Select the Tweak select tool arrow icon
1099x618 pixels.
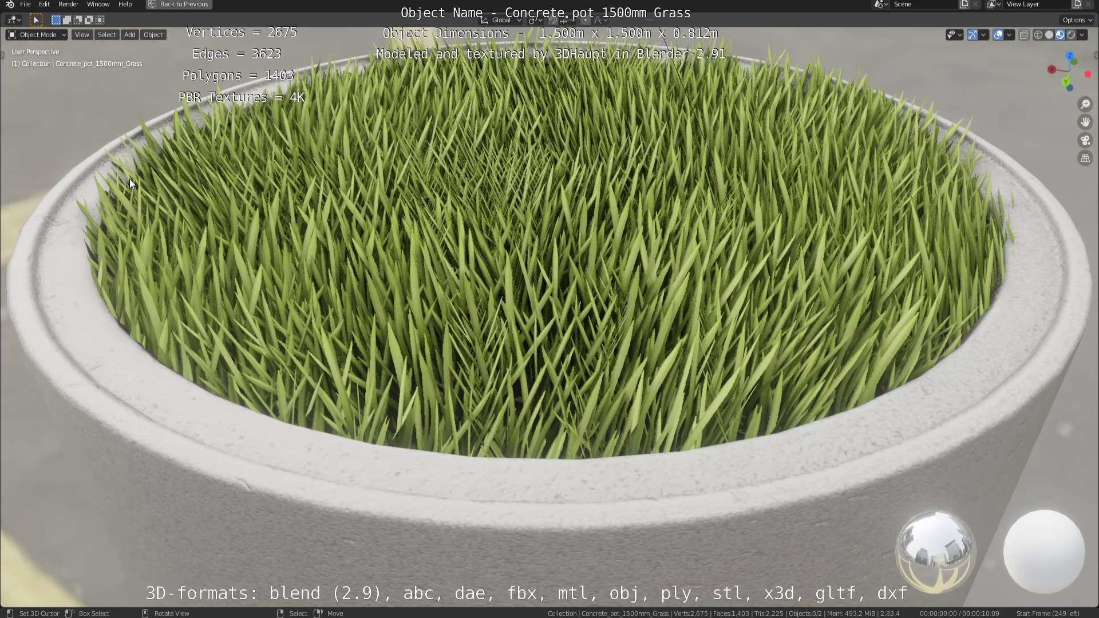tap(35, 20)
